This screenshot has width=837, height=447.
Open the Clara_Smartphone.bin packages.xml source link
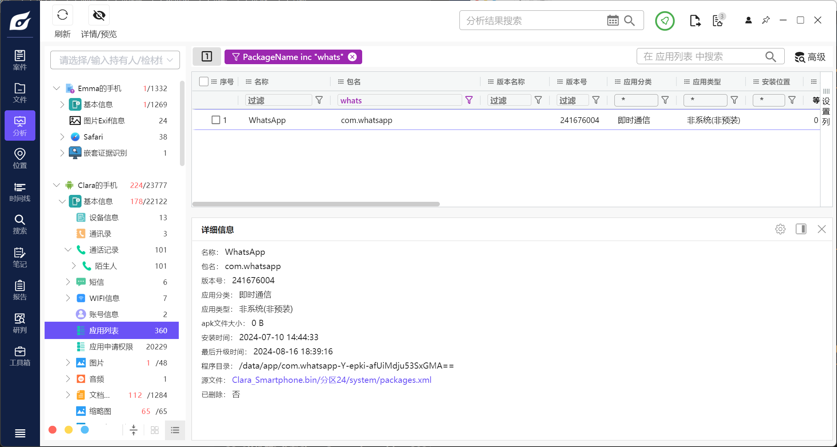pos(331,380)
